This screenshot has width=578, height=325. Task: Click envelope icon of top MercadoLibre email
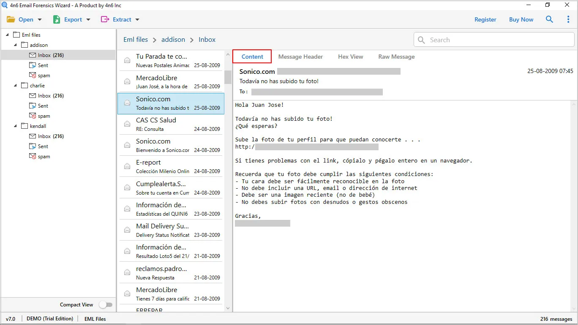click(127, 82)
